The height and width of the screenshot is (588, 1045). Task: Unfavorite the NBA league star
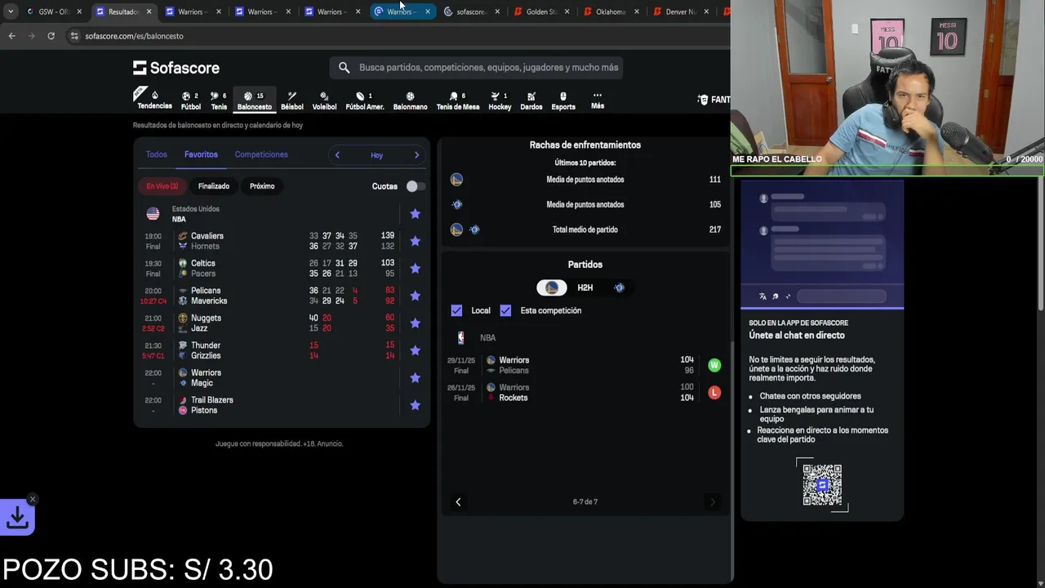415,214
